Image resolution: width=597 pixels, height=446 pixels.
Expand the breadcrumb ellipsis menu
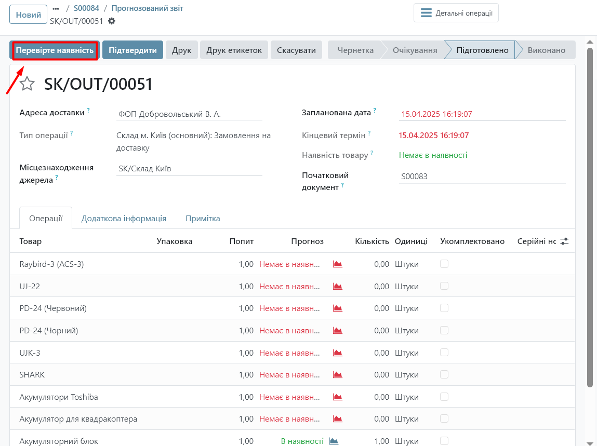(x=56, y=9)
